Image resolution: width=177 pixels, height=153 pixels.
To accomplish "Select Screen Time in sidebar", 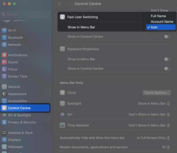I will coord(17,76).
